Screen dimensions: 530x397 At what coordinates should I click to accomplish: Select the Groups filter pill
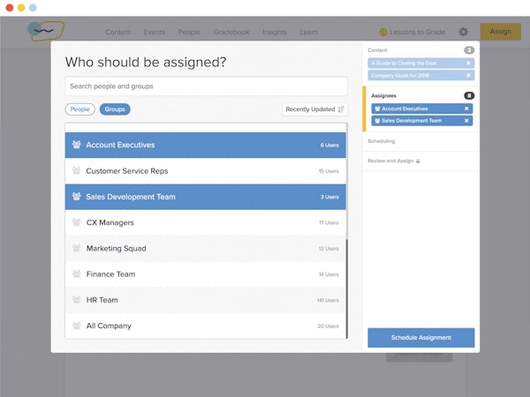(113, 109)
